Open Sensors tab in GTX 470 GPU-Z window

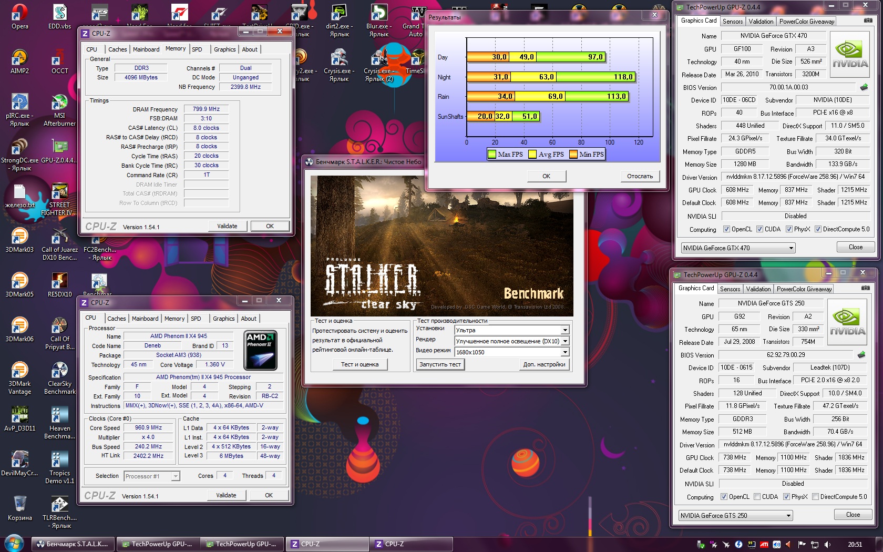pos(733,22)
